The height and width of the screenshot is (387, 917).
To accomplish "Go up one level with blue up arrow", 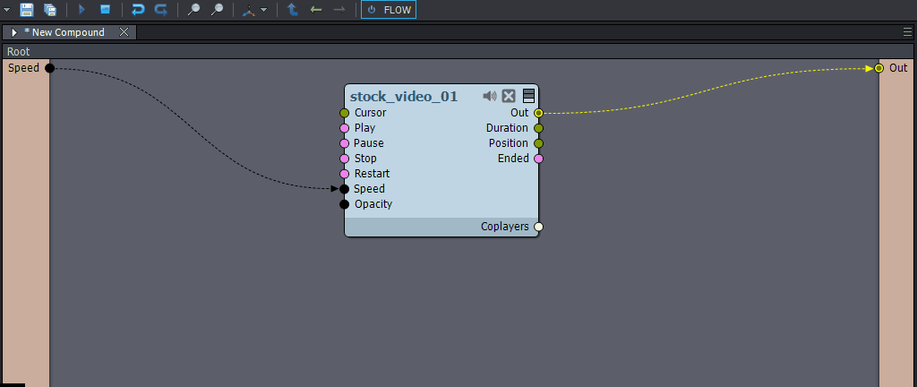I will [x=293, y=9].
